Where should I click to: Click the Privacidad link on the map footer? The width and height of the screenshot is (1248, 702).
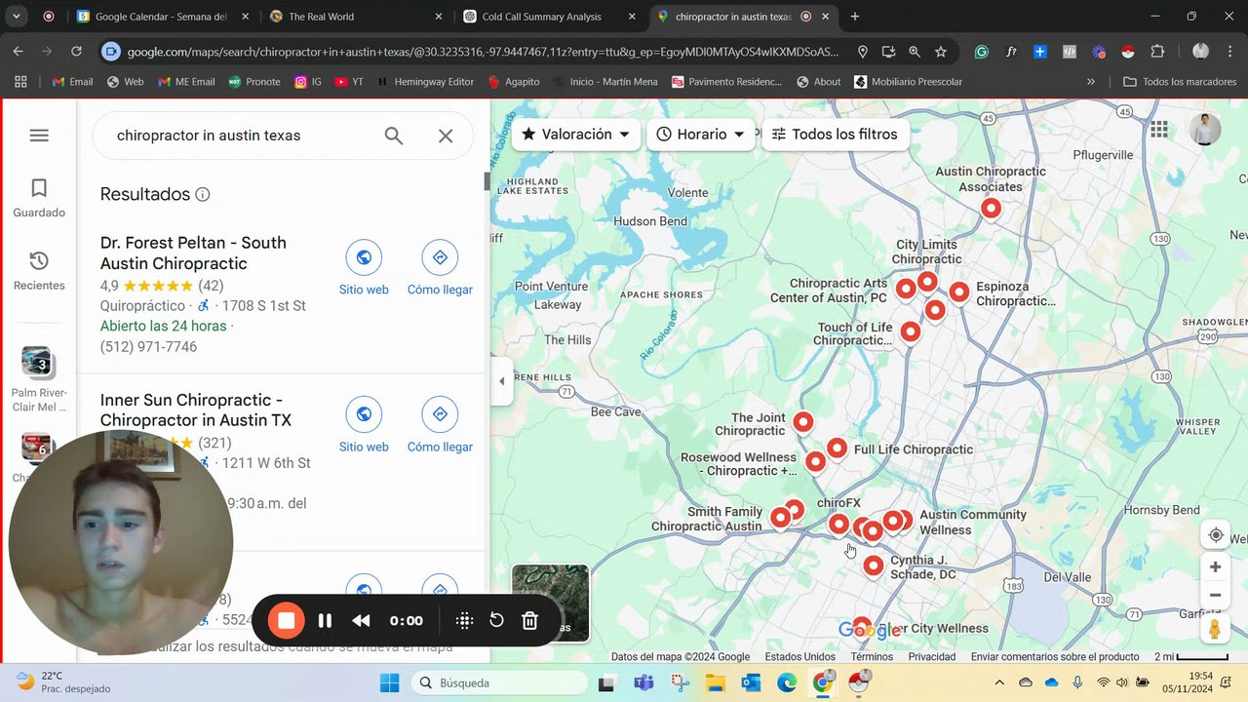[932, 657]
